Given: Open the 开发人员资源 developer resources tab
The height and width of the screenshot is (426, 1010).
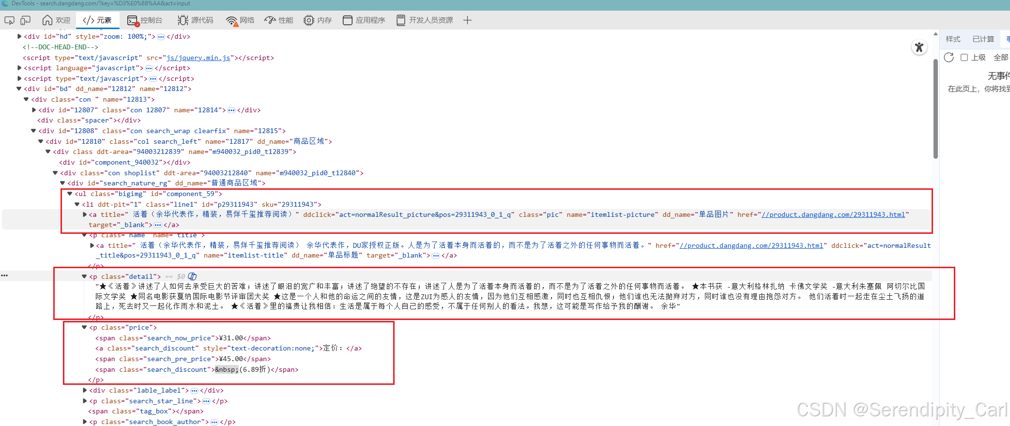Looking at the screenshot, I should [425, 20].
